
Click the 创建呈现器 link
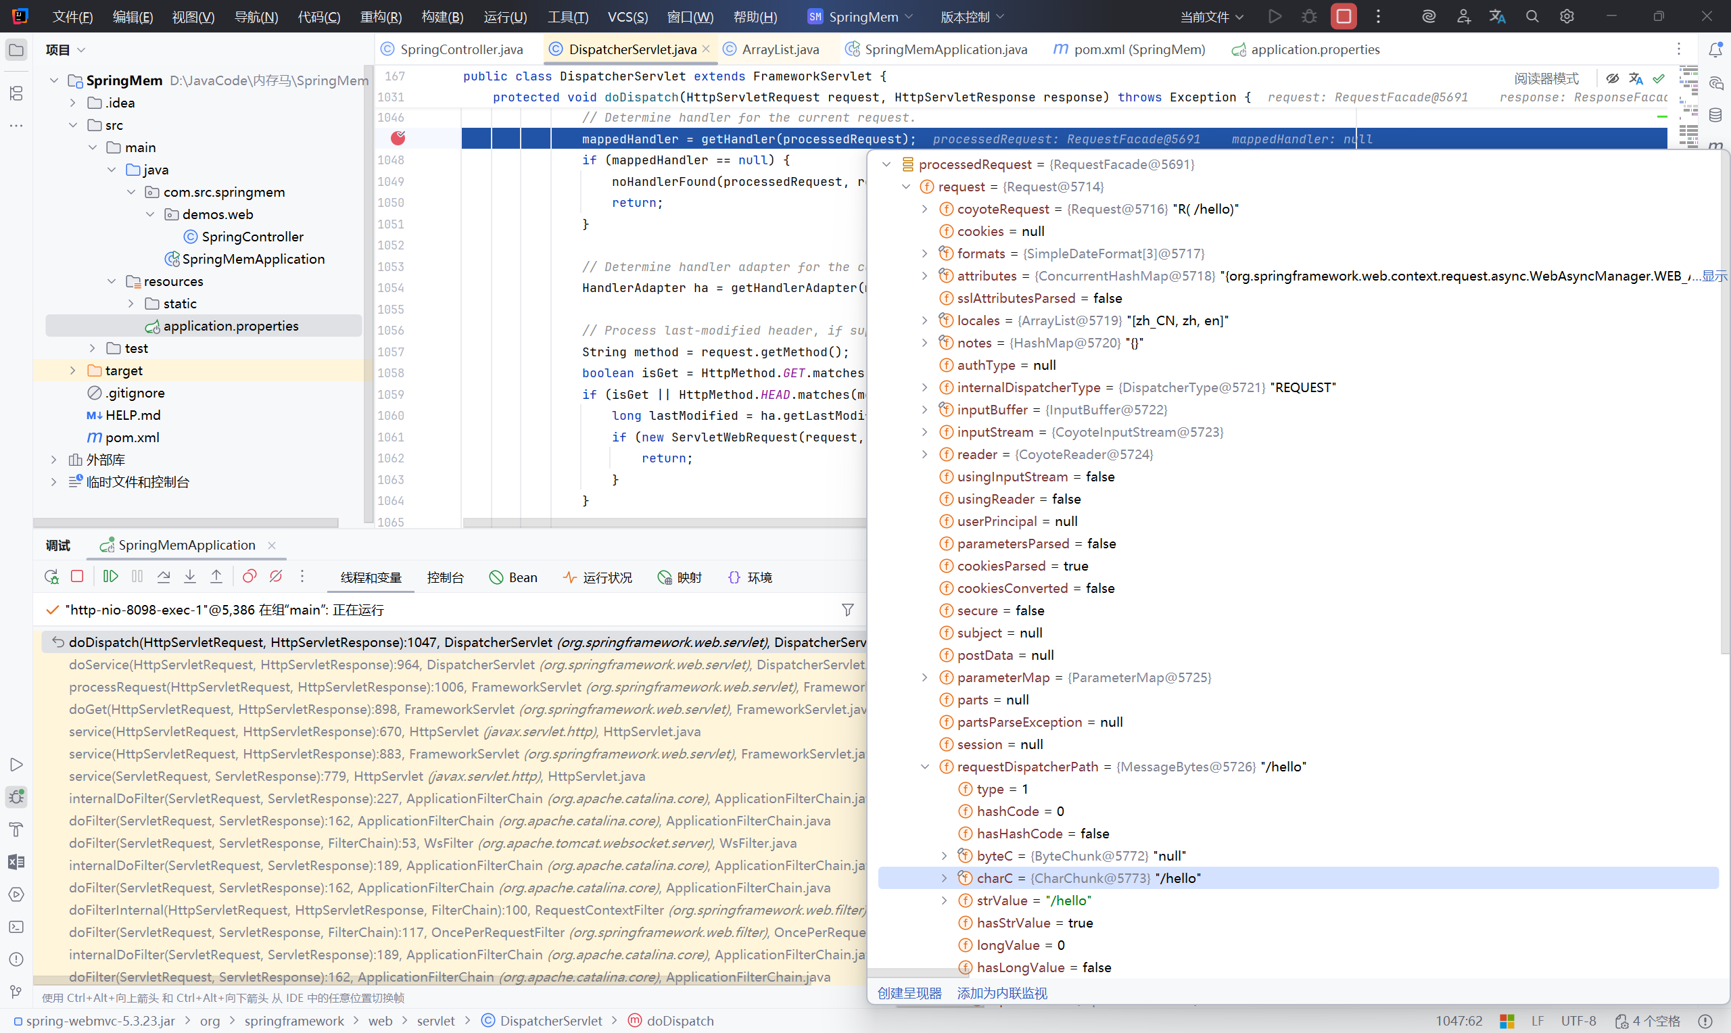pos(909,992)
